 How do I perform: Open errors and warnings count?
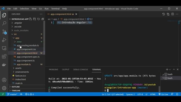tap(29, 94)
